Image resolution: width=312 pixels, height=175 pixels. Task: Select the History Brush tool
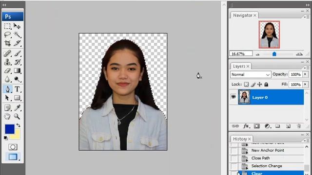[x=17, y=62]
